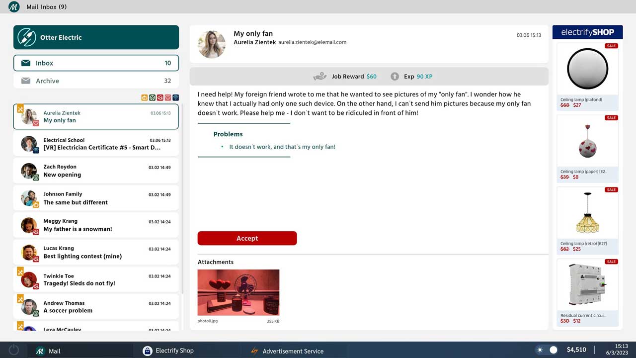Switch to the Archive folder
Viewport: 636px width, 358px height.
96,81
